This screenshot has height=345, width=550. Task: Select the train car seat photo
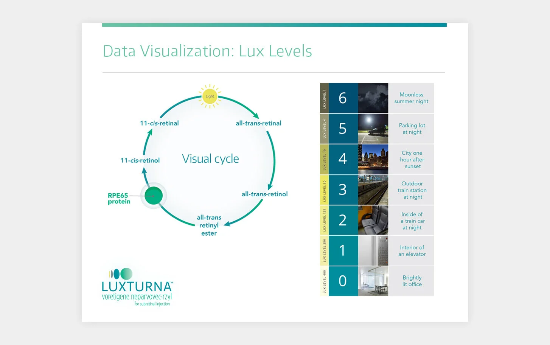[373, 220]
